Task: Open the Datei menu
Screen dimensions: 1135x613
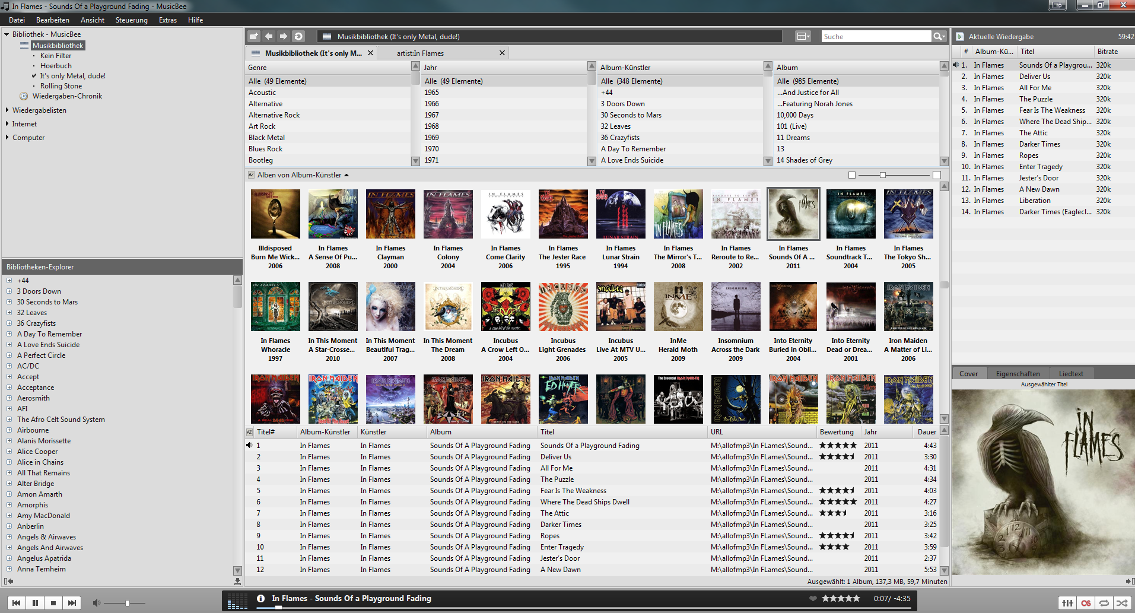Action: pyautogui.click(x=17, y=20)
